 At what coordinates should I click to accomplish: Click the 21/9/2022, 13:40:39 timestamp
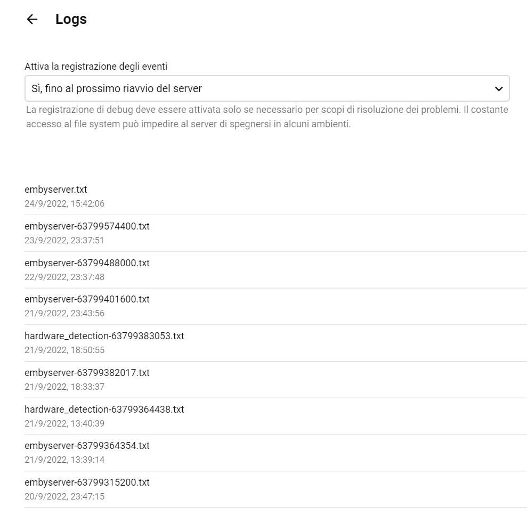coord(64,423)
